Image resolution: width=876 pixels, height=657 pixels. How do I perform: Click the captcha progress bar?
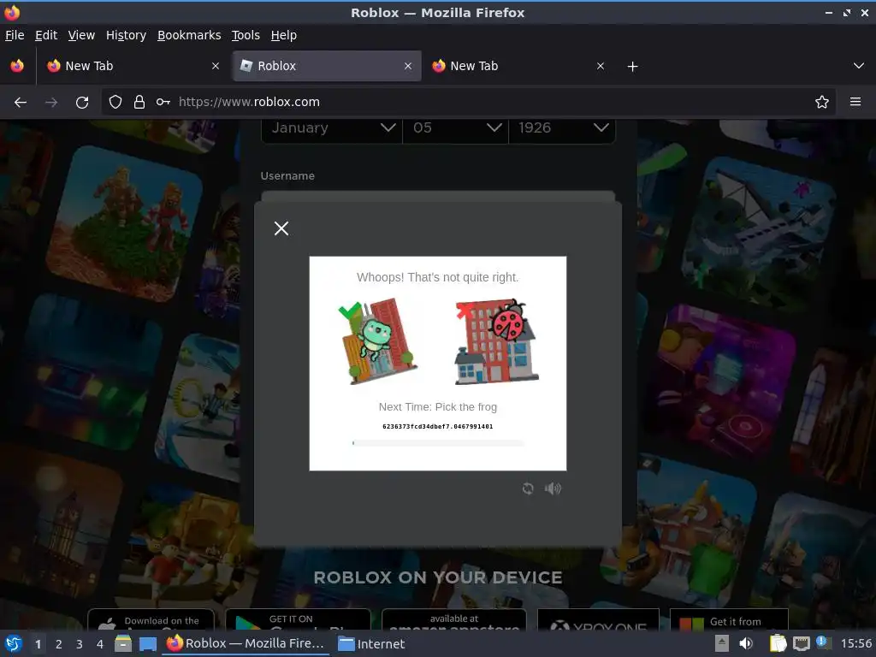point(438,443)
